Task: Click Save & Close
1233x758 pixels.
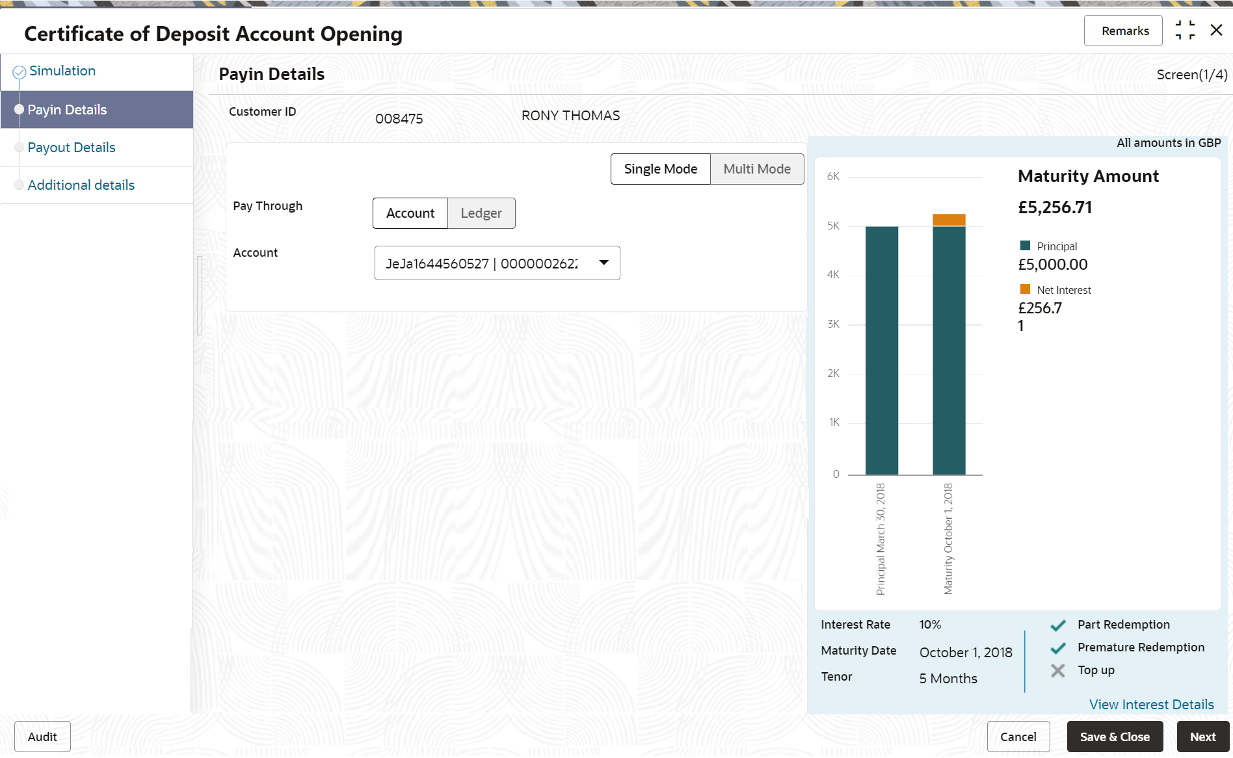Action: tap(1115, 737)
